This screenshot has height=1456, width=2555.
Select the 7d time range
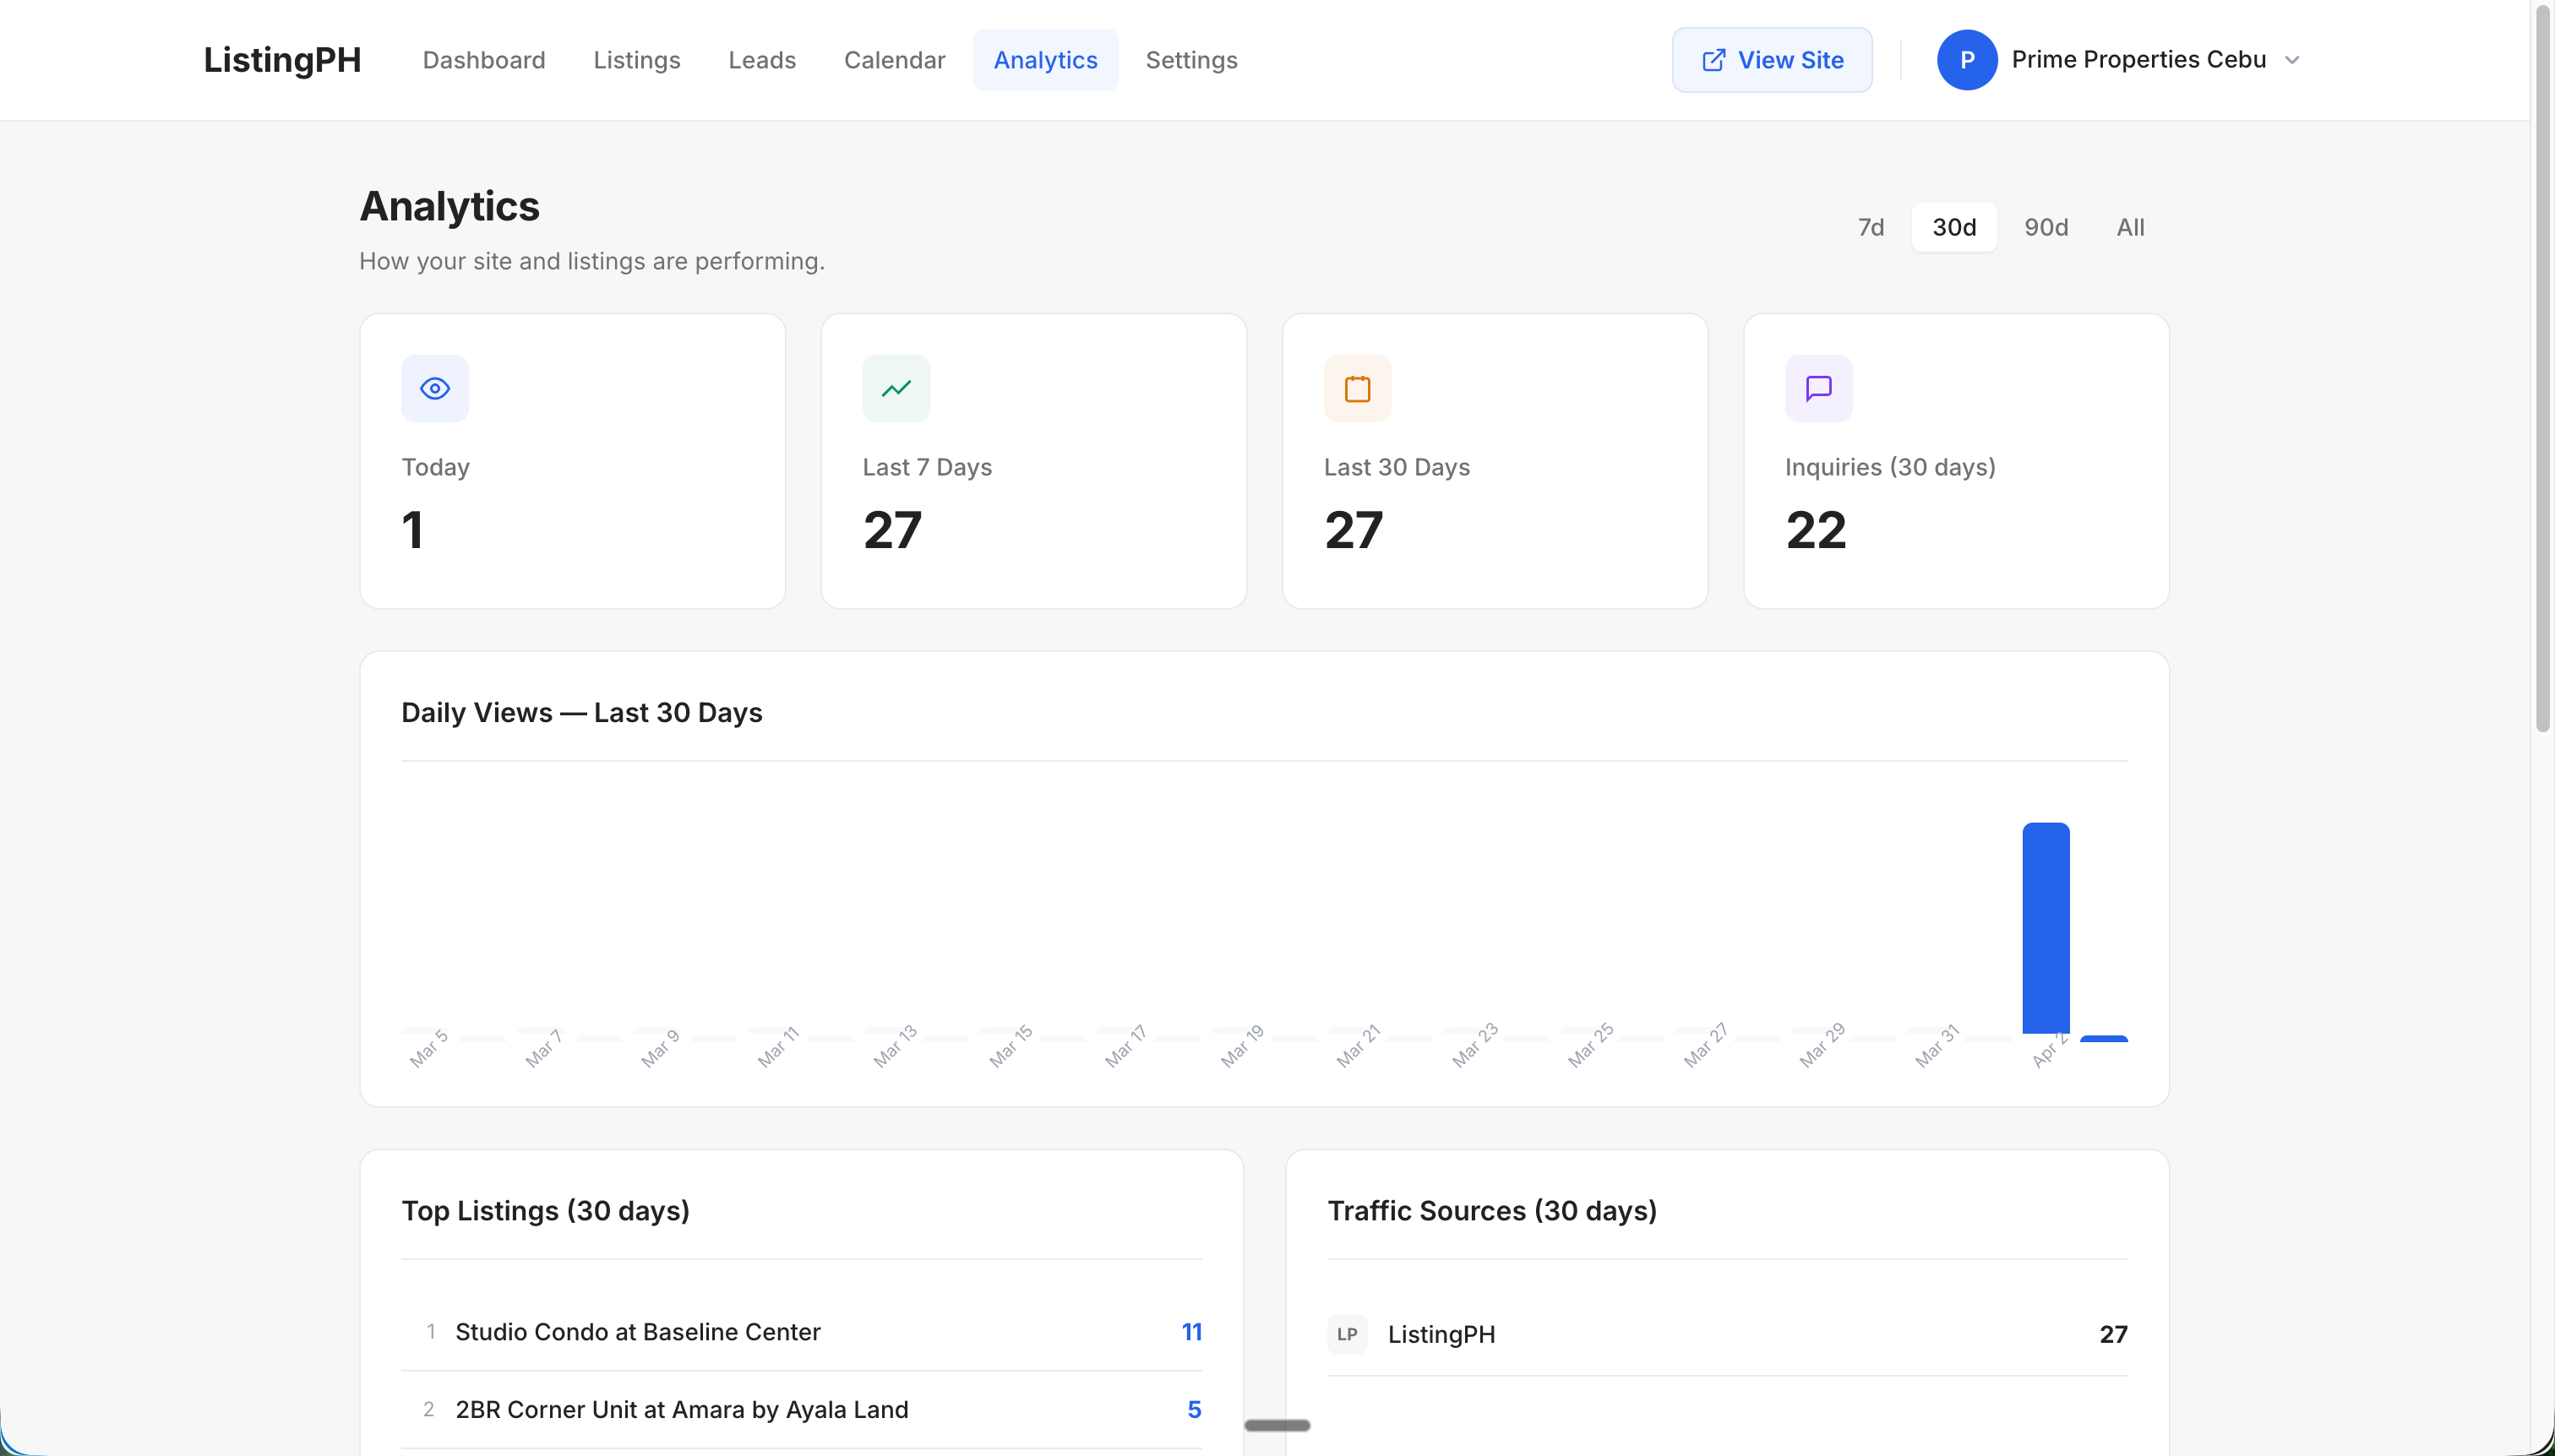click(1870, 227)
